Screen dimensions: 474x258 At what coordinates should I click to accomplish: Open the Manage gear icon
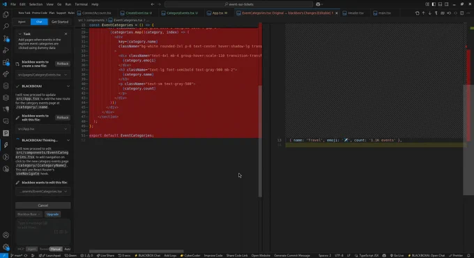tap(6, 247)
